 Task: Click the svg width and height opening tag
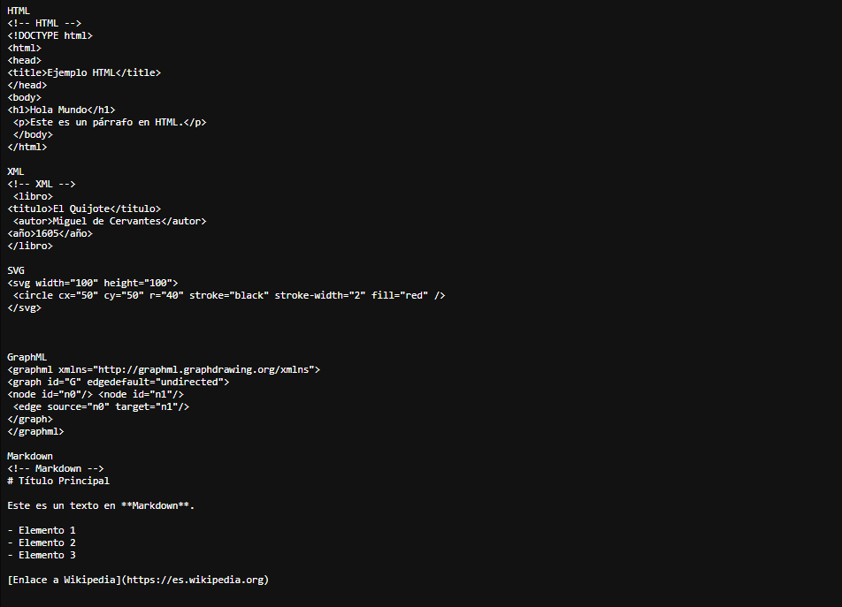[x=93, y=283]
